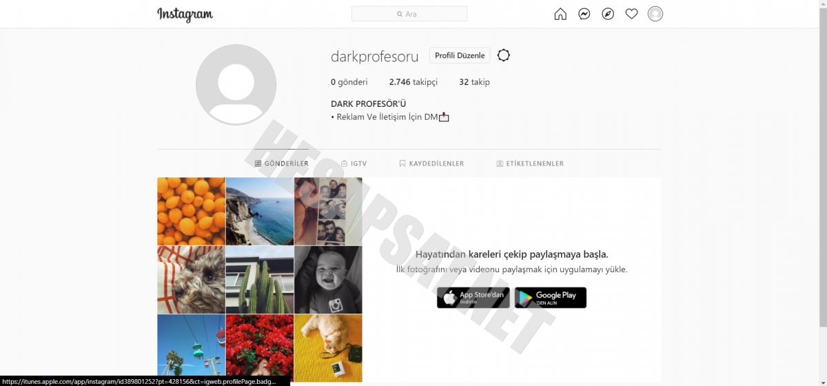Viewport: 827px width, 386px height.
Task: Click the App Store'dan indirin badge
Action: (x=473, y=298)
